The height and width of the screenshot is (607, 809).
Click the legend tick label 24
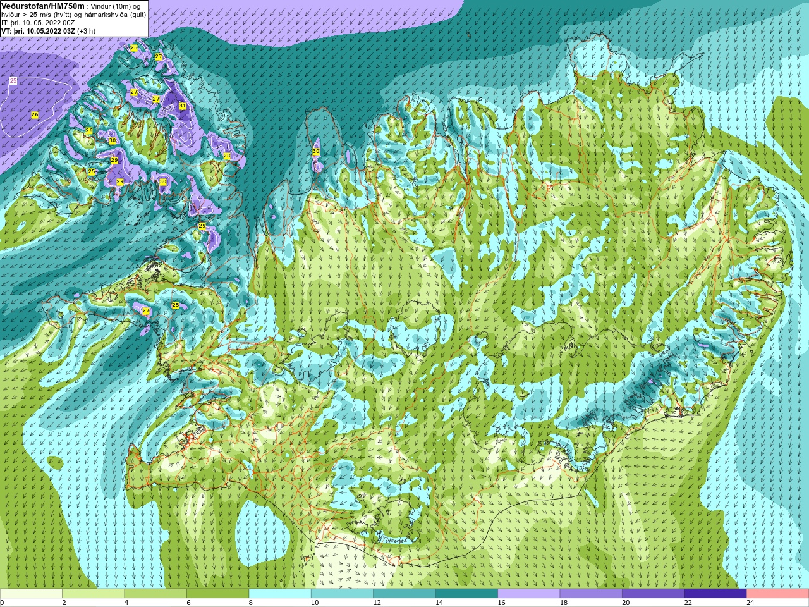click(751, 603)
